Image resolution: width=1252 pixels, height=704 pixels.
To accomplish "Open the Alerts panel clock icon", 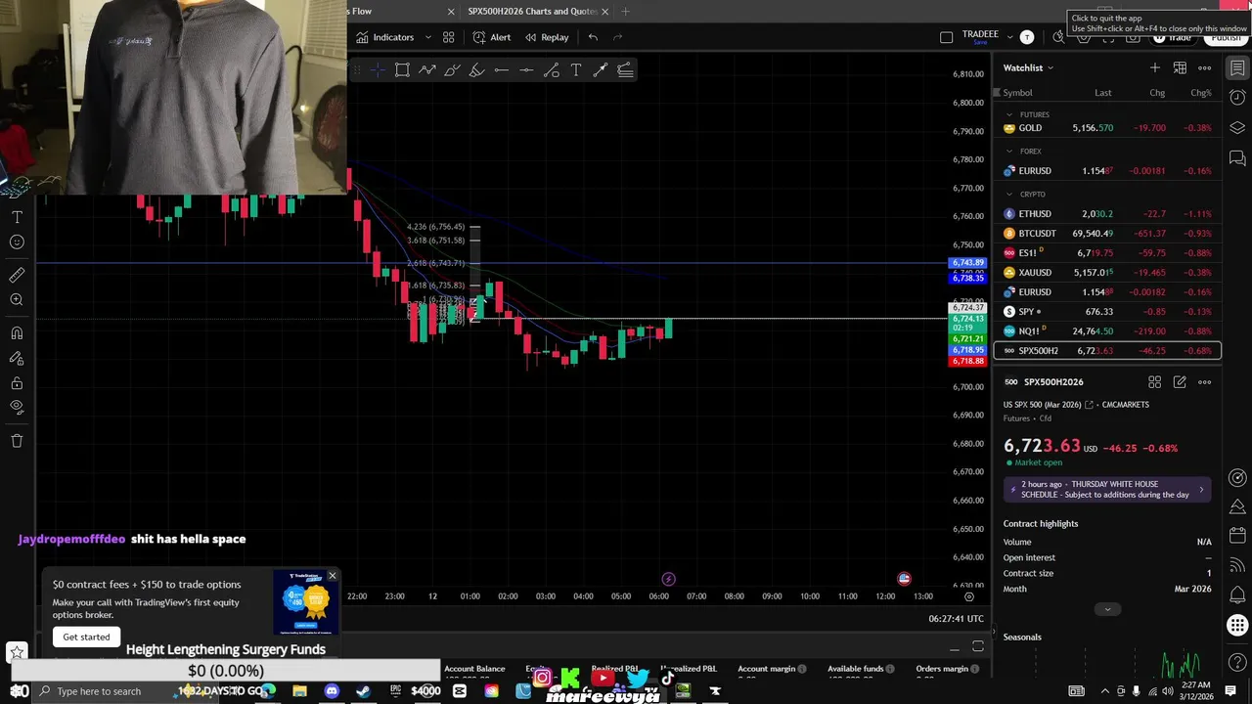I will [1237, 98].
